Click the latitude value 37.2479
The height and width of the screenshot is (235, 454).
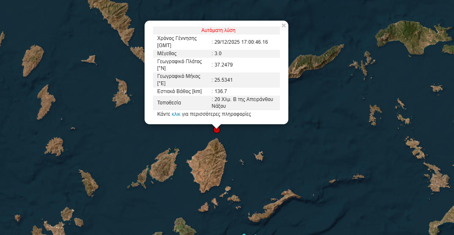[223, 65]
